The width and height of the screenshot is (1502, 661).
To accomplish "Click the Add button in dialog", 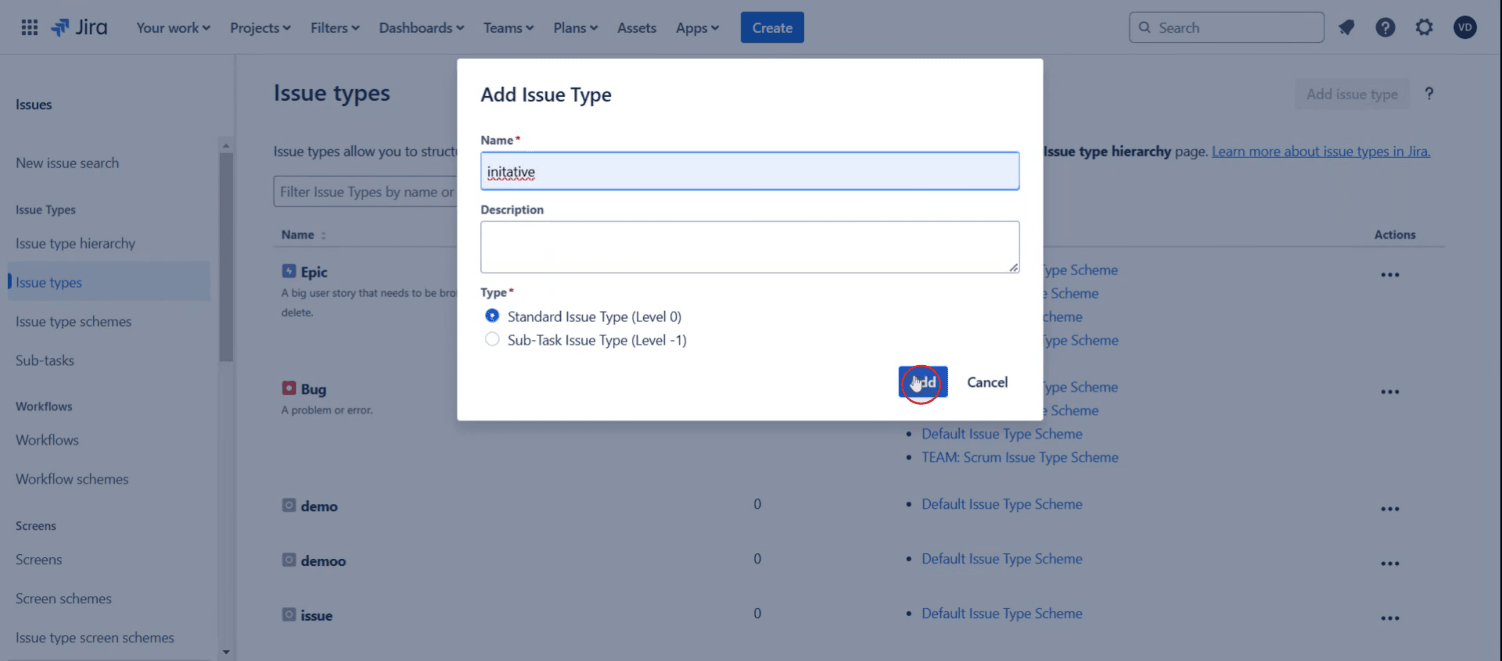I will tap(922, 382).
